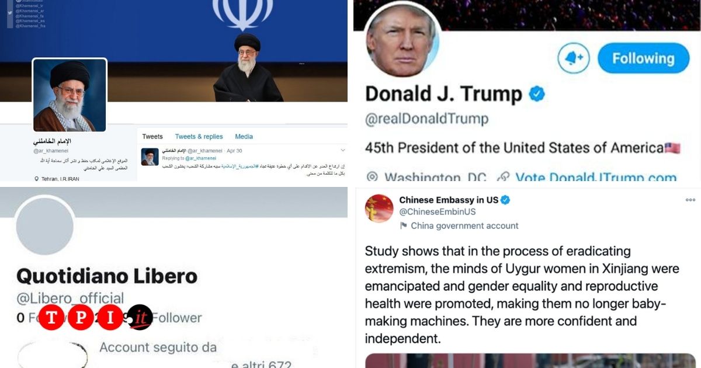This screenshot has width=701, height=368.
Task: Click the location pin next to Tehran
Action: pyautogui.click(x=37, y=179)
